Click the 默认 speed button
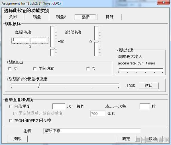The height and width of the screenshot is (145, 171). pos(149,86)
